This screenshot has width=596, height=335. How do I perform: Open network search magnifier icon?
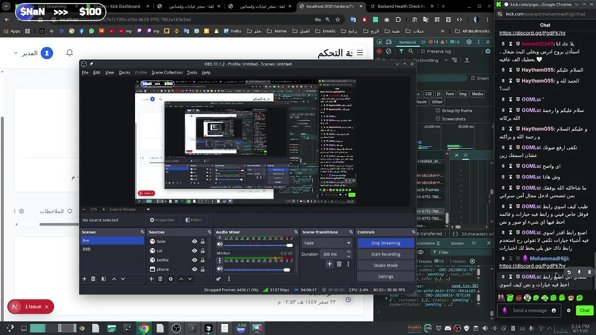coord(411,51)
